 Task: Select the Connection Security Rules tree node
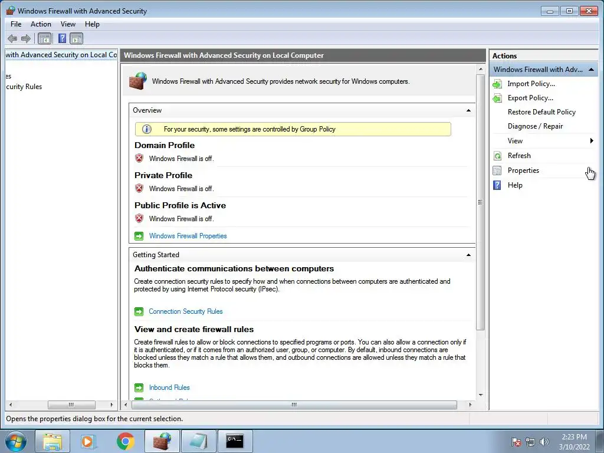tap(24, 87)
